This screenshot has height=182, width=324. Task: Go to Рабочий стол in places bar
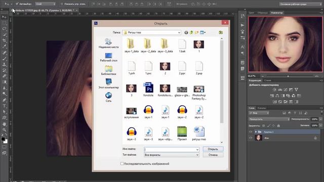click(x=108, y=57)
